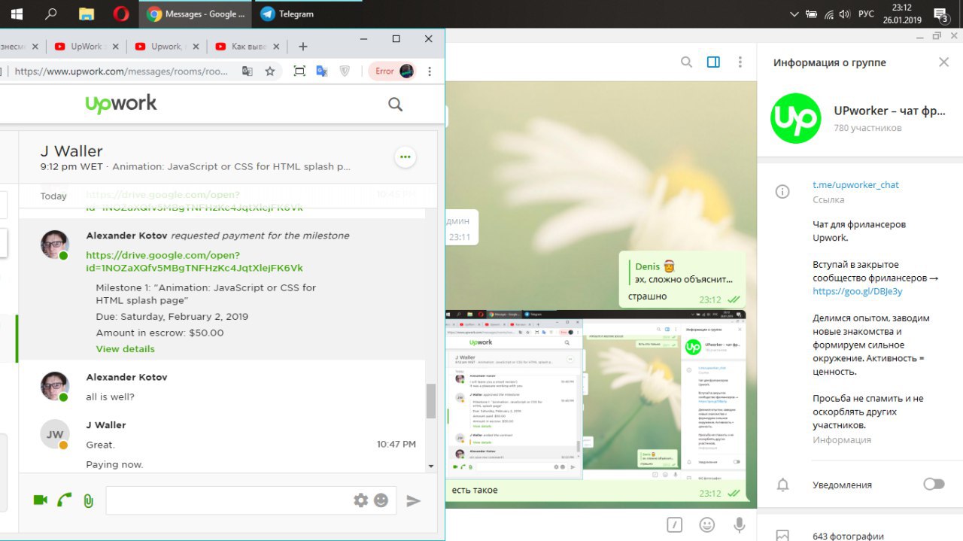The height and width of the screenshot is (541, 963).
Task: Click UPworker group avatar
Action: pyautogui.click(x=796, y=118)
